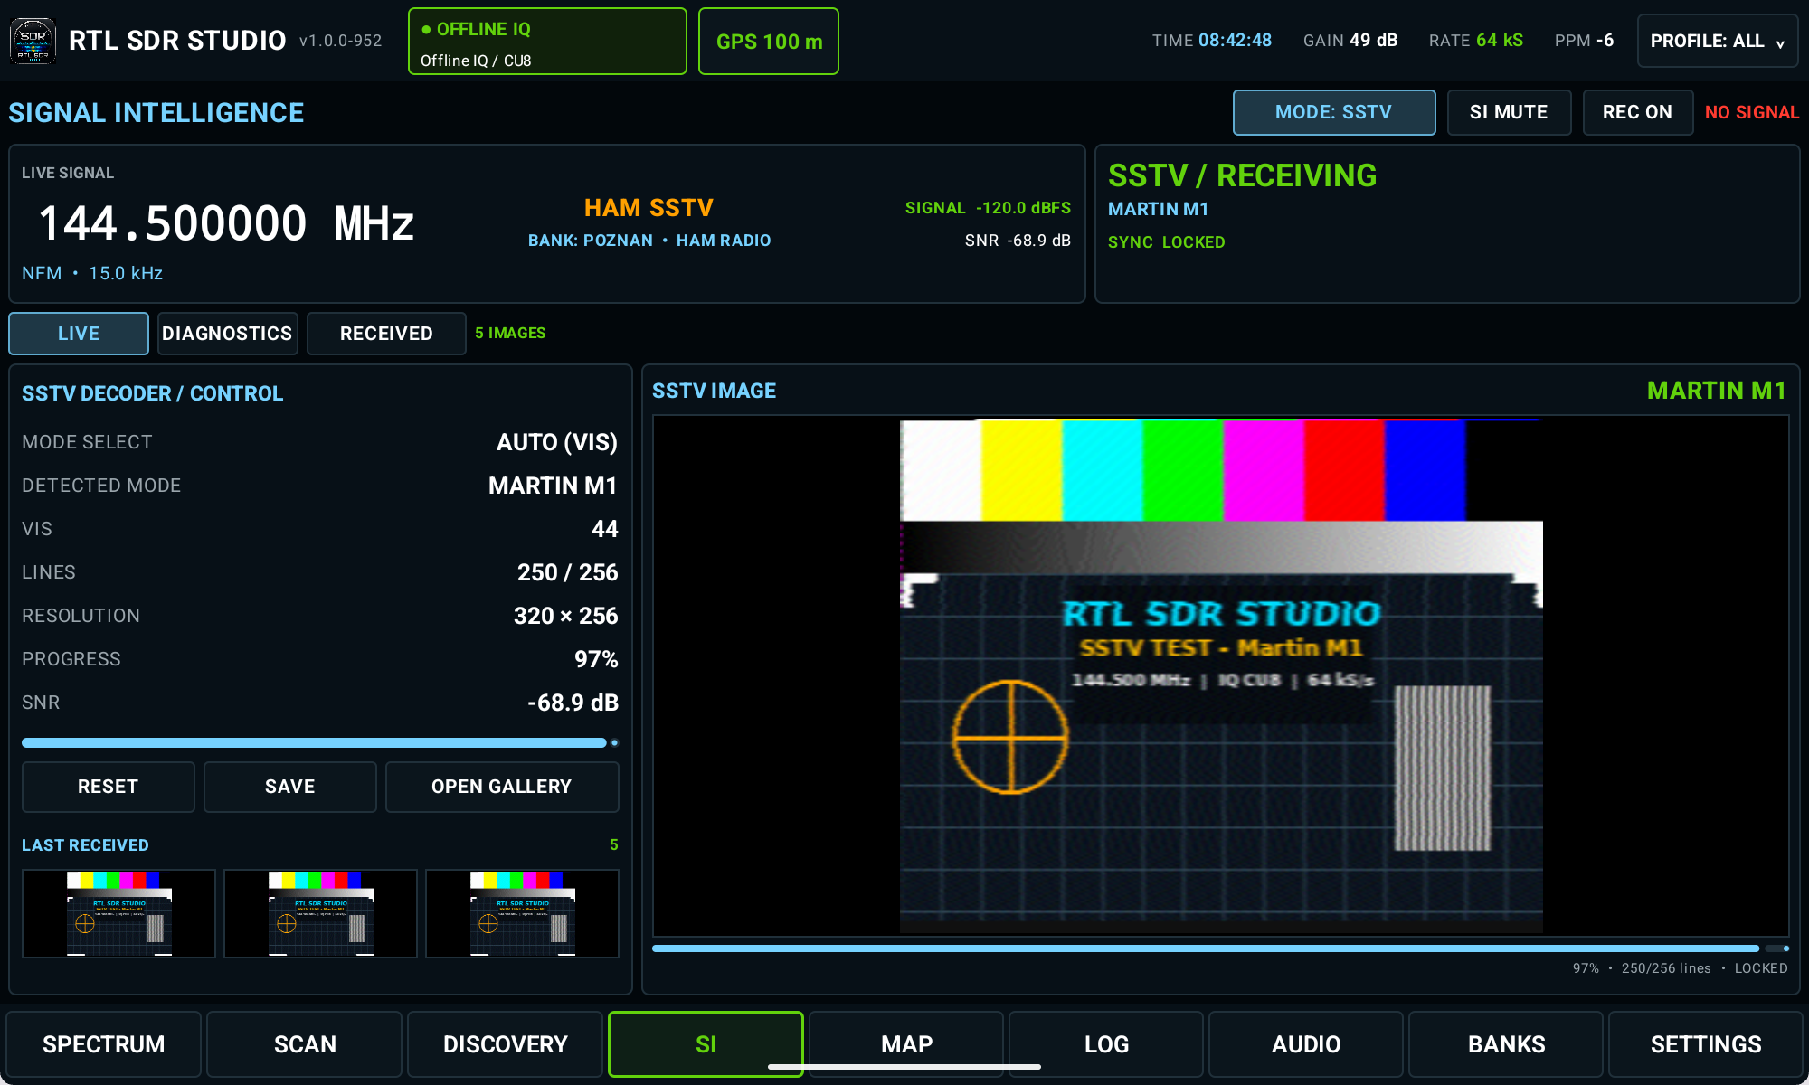Click the OFFLINE IQ source indicator
1809x1085 pixels.
[547, 42]
